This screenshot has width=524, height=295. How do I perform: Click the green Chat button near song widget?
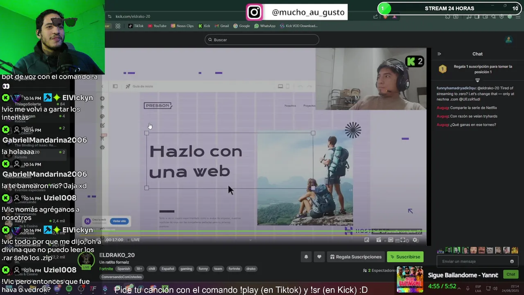click(511, 275)
